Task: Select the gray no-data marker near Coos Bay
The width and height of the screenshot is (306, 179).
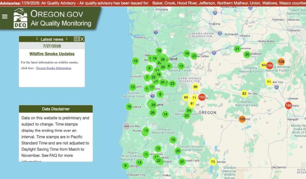Action: point(127,126)
